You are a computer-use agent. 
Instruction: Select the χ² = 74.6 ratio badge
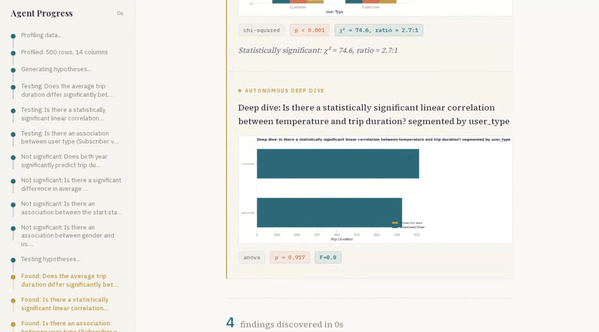[379, 30]
